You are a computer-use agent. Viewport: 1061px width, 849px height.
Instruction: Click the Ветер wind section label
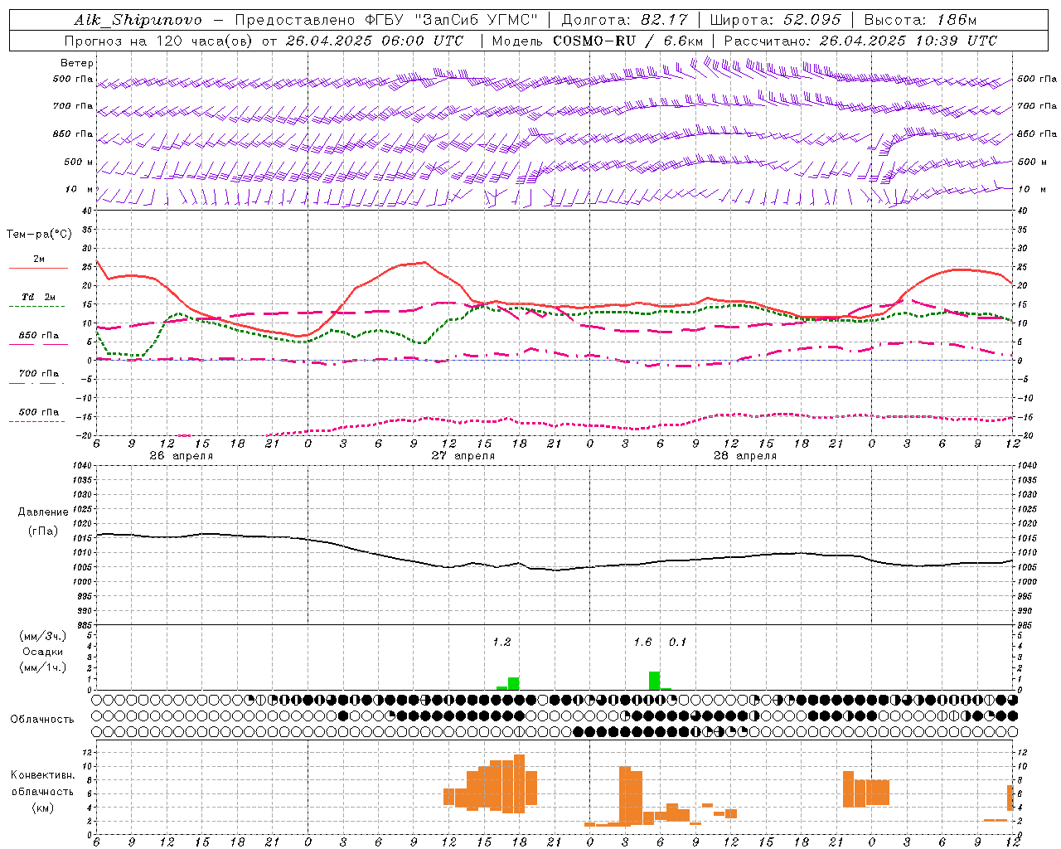[76, 63]
